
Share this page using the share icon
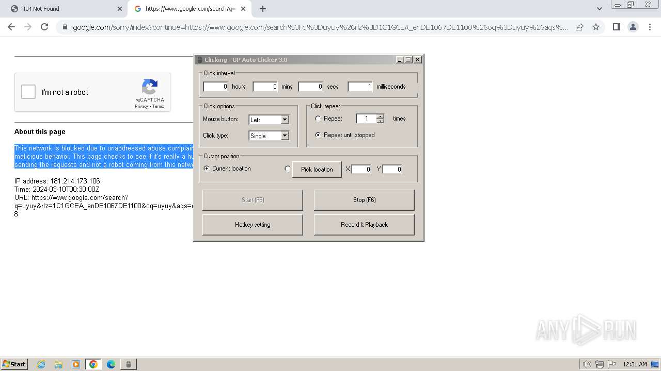[579, 27]
